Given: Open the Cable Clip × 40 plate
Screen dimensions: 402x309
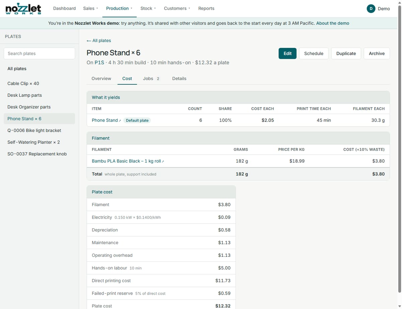Looking at the screenshot, I should pyautogui.click(x=39, y=83).
